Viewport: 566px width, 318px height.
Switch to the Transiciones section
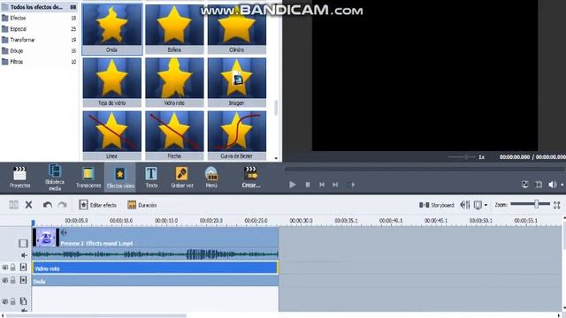[x=88, y=178]
